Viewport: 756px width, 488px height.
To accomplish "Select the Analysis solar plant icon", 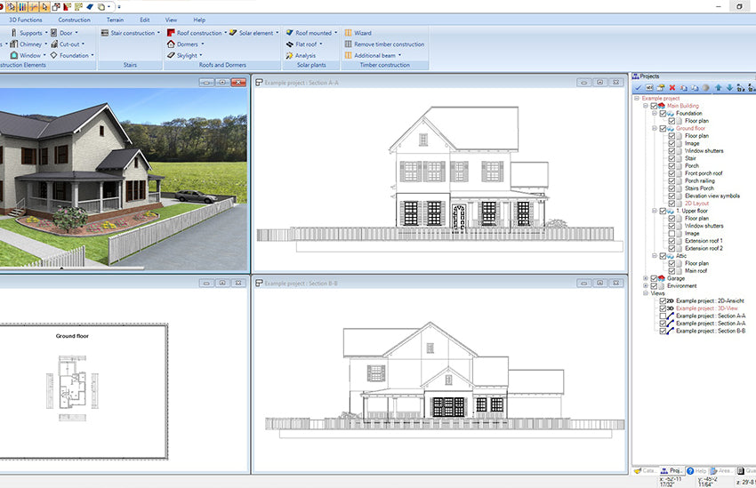I will (289, 55).
